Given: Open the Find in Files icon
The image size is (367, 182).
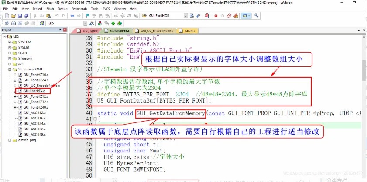Looking at the screenshot, I should point(144,16).
